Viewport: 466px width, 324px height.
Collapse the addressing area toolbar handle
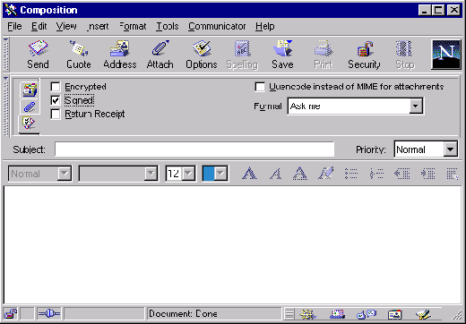point(6,106)
